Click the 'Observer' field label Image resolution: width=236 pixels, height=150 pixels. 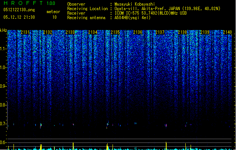(76, 4)
